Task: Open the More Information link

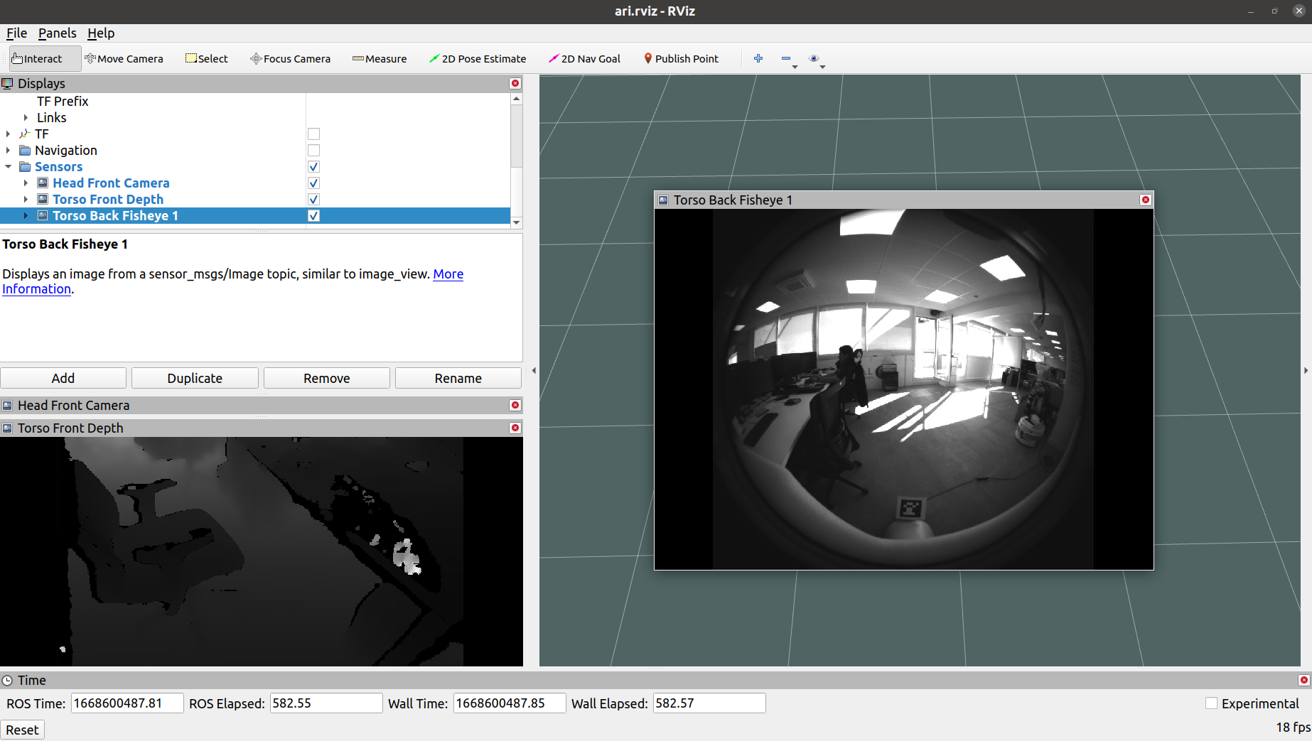Action: coord(448,274)
